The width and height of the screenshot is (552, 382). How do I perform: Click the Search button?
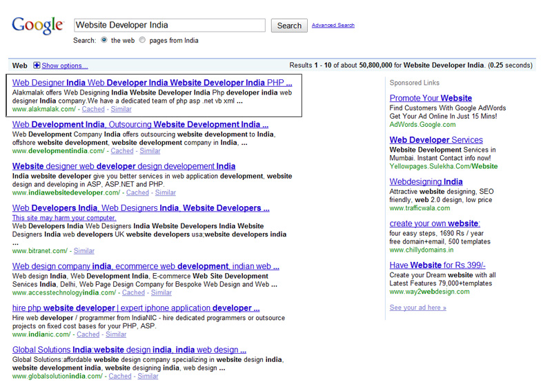[289, 26]
